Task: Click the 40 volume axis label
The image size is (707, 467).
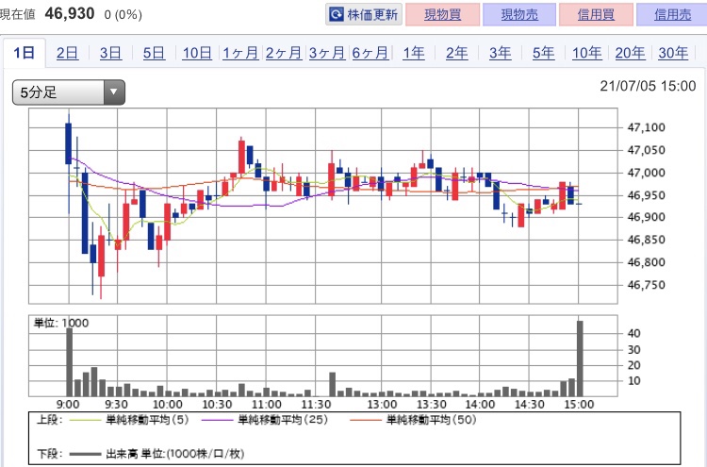Action: click(634, 333)
